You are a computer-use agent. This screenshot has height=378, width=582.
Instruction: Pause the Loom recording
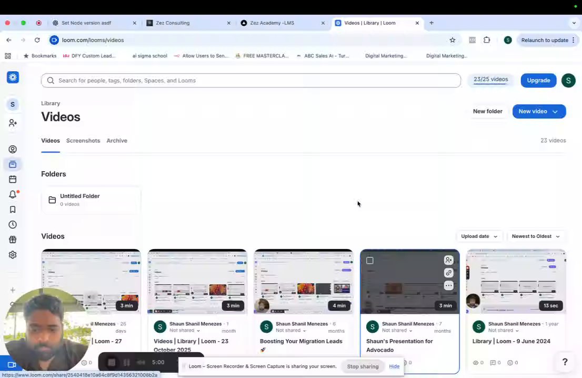pos(127,362)
